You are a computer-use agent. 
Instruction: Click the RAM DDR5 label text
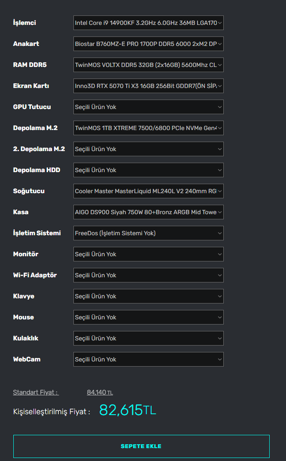click(x=30, y=65)
